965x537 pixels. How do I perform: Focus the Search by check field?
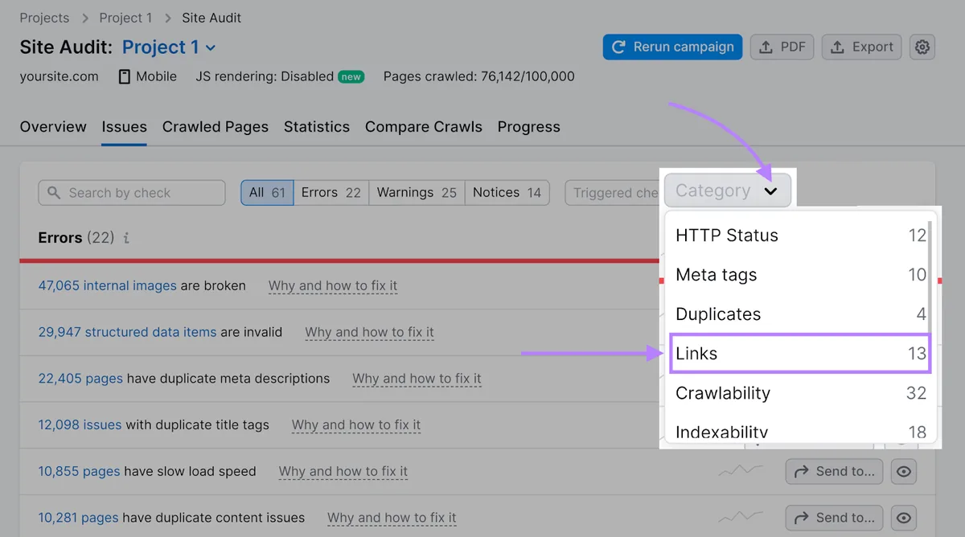(x=132, y=193)
